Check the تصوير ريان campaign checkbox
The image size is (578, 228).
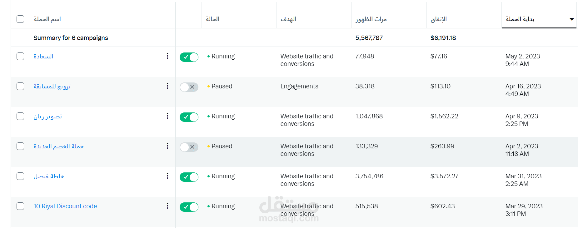(x=20, y=116)
